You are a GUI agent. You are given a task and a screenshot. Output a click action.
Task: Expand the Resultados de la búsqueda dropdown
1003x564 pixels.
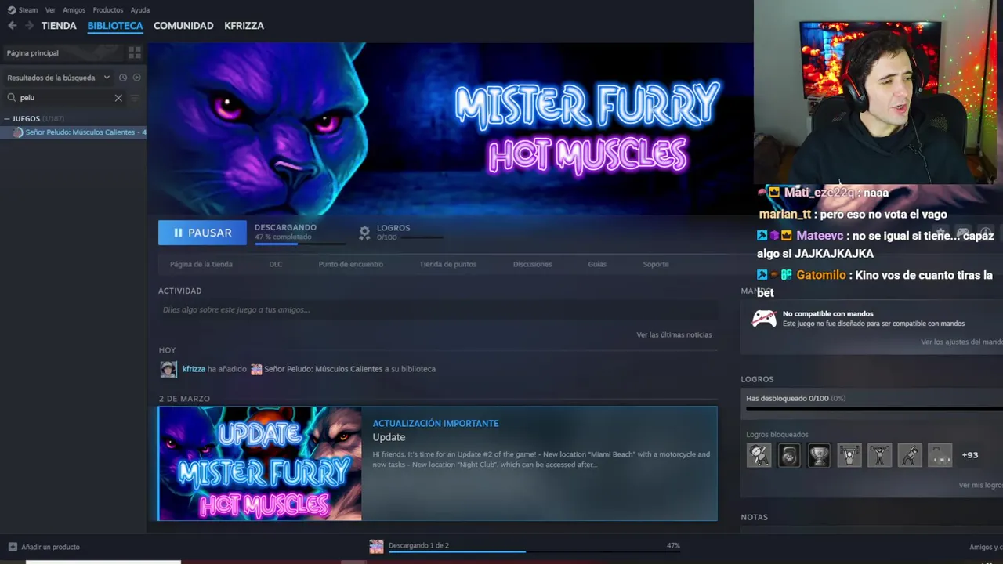(x=58, y=78)
